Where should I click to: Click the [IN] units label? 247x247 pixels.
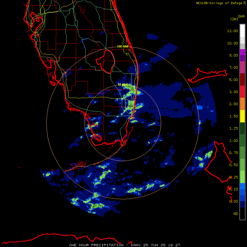pos(234,19)
